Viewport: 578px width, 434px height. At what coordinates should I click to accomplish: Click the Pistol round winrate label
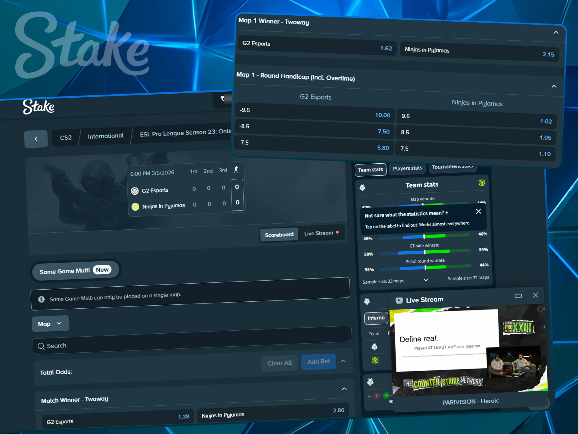(425, 261)
